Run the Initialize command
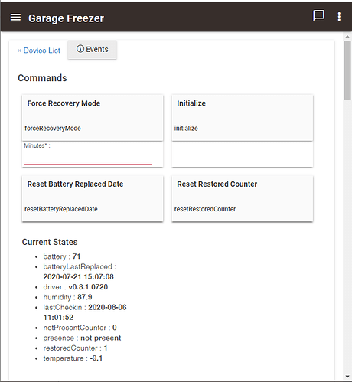 243,118
